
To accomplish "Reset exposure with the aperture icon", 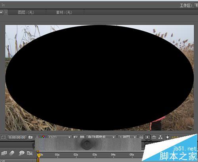I will click(x=168, y=137).
